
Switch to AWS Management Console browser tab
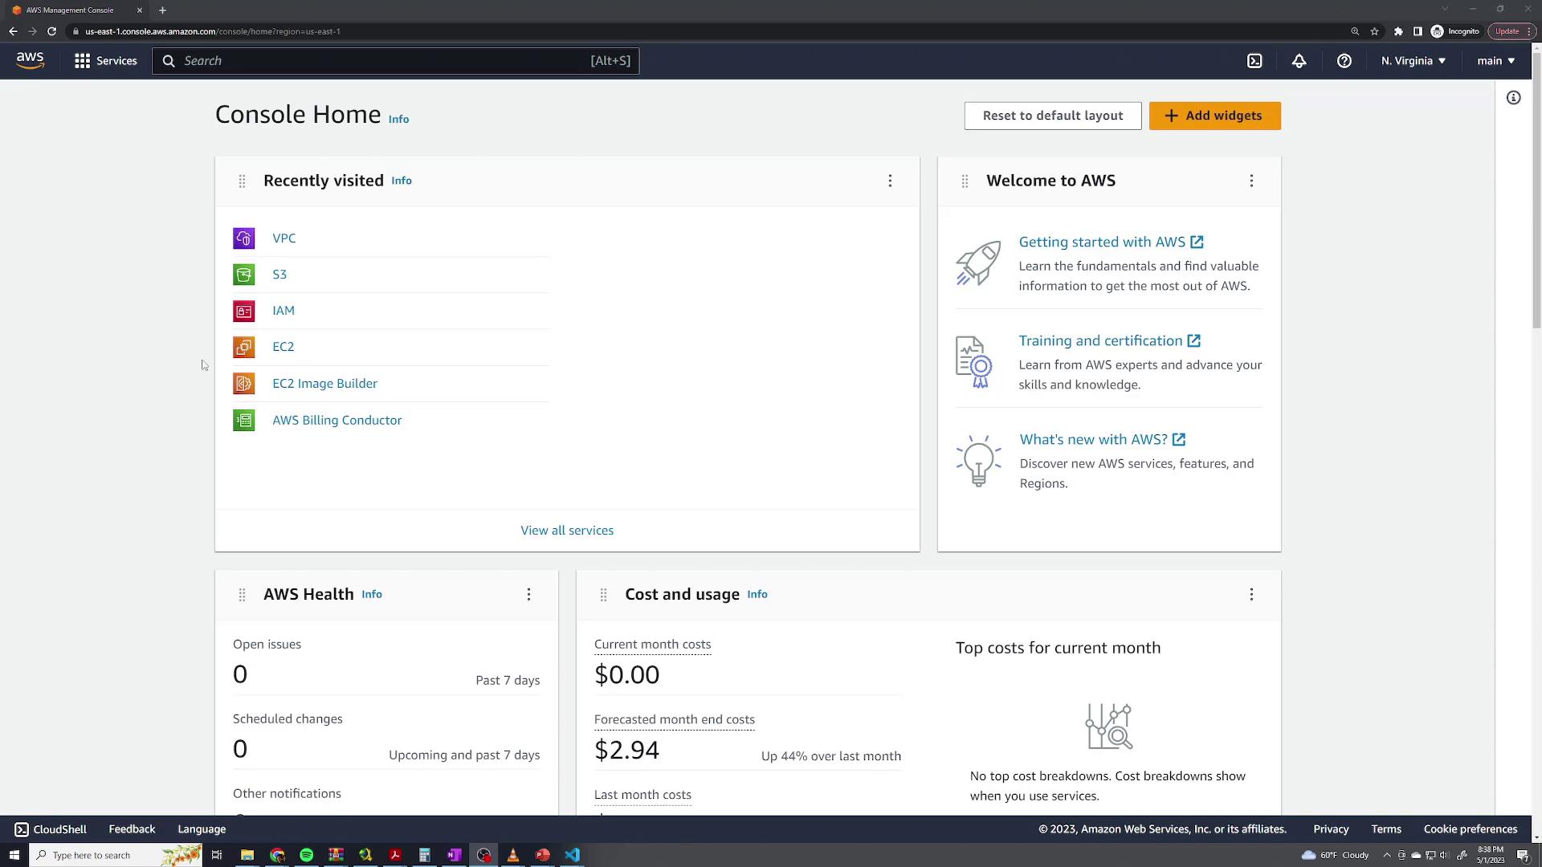point(70,10)
